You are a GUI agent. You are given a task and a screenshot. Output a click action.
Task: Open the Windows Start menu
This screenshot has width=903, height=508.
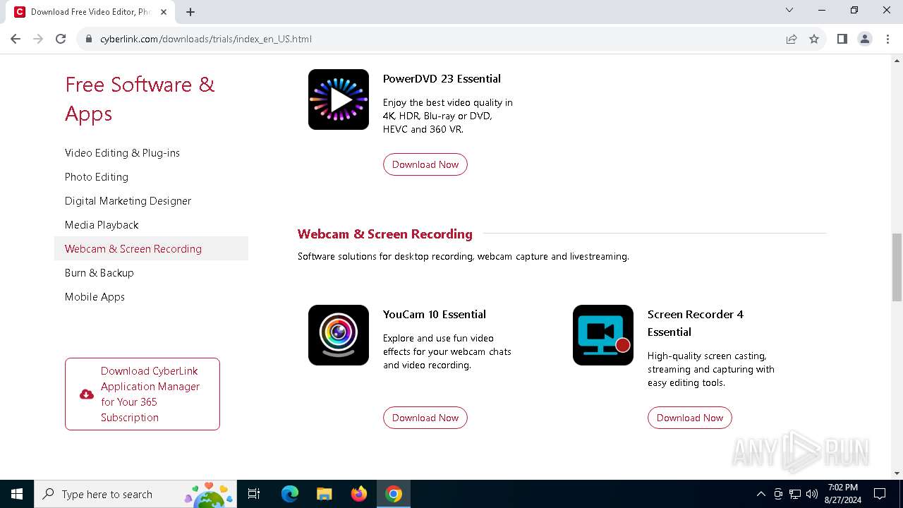[17, 494]
